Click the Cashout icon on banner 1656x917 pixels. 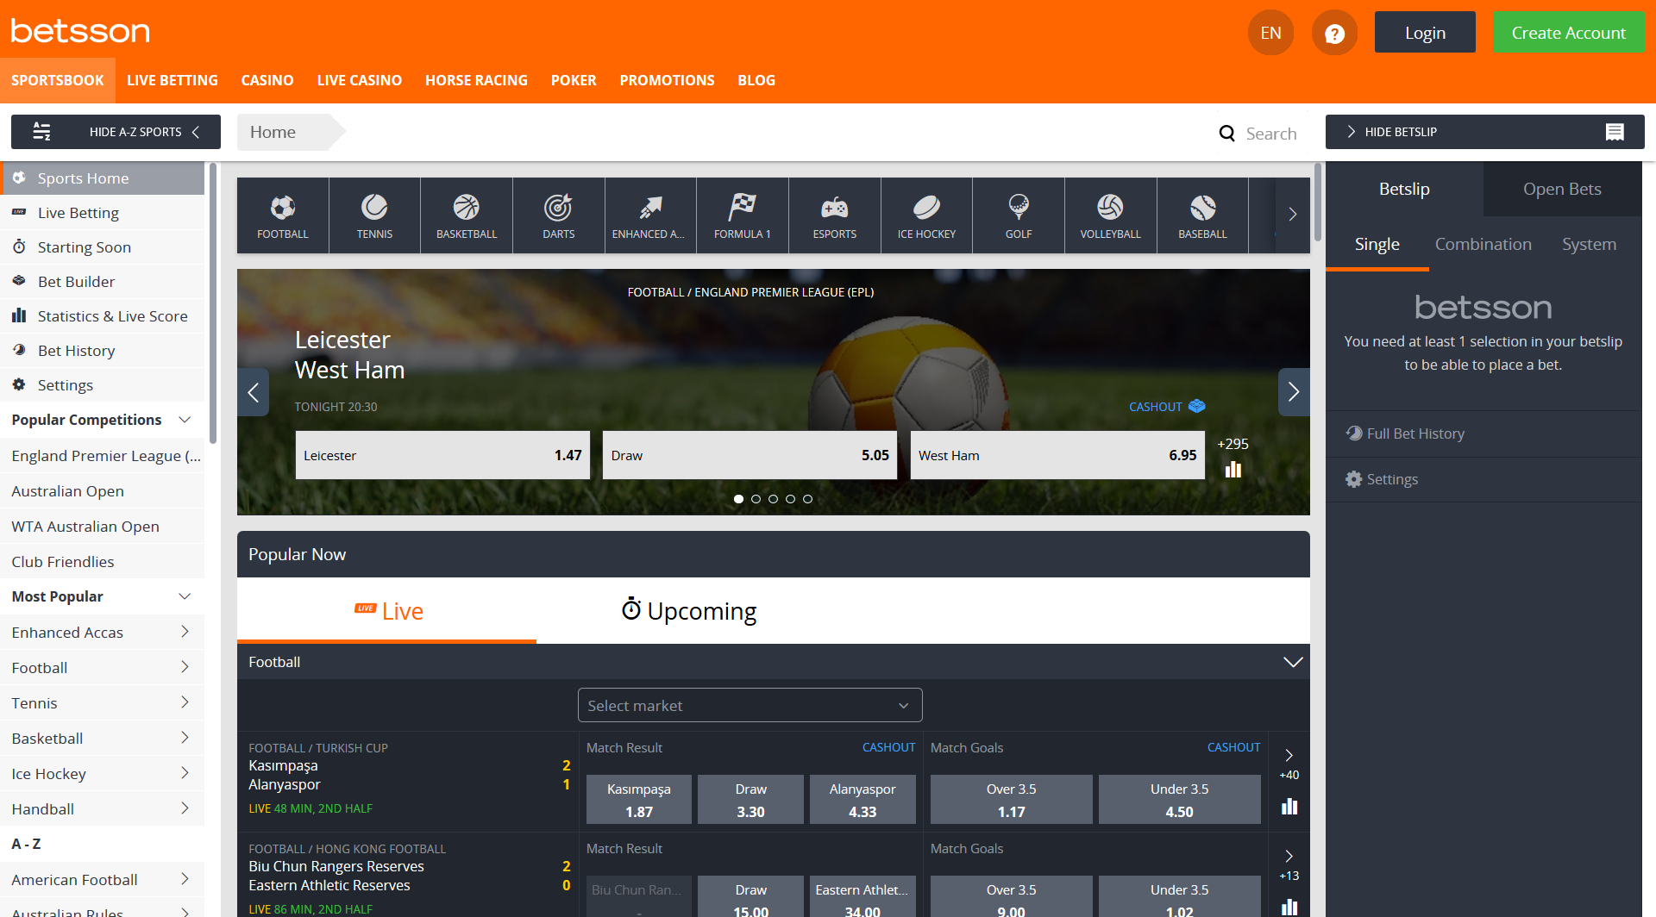(x=1197, y=406)
